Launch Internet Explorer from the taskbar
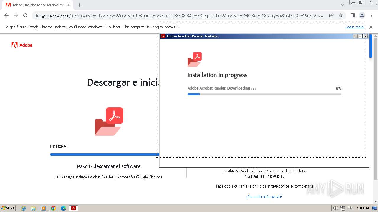 click(23, 208)
